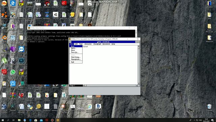Open Task View on the taskbar
The height and width of the screenshot is (122, 216).
coord(13,120)
